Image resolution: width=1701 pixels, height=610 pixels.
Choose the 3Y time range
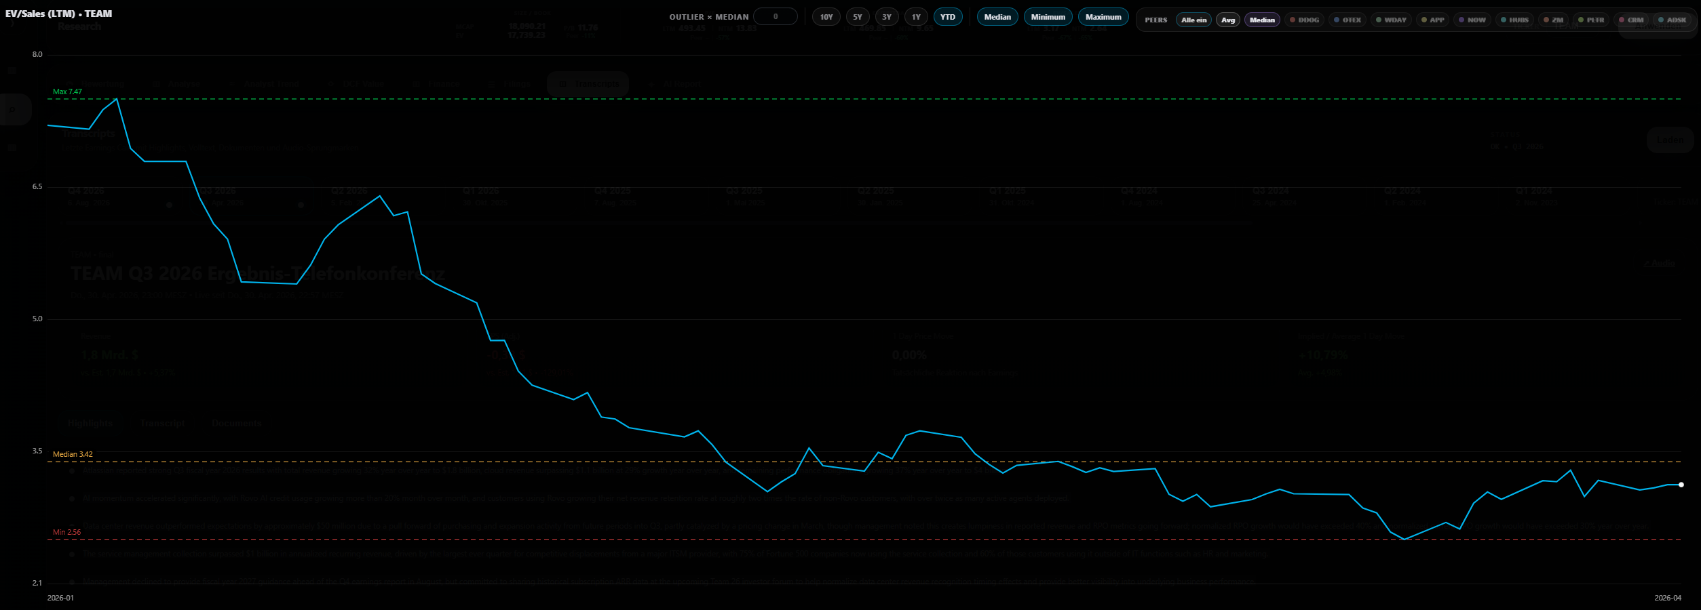[x=887, y=17]
